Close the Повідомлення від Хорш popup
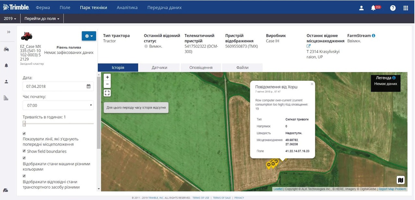415x200 pixels. click(312, 84)
